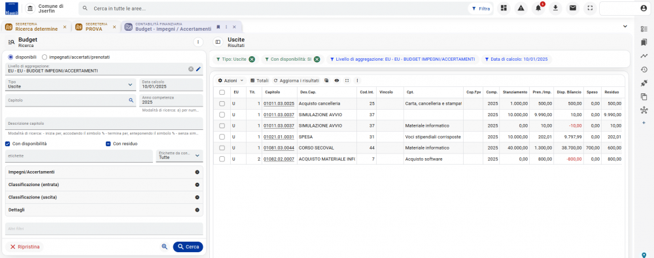Expand the Classificazione (entrata) section
The height and width of the screenshot is (258, 654).
point(104,185)
